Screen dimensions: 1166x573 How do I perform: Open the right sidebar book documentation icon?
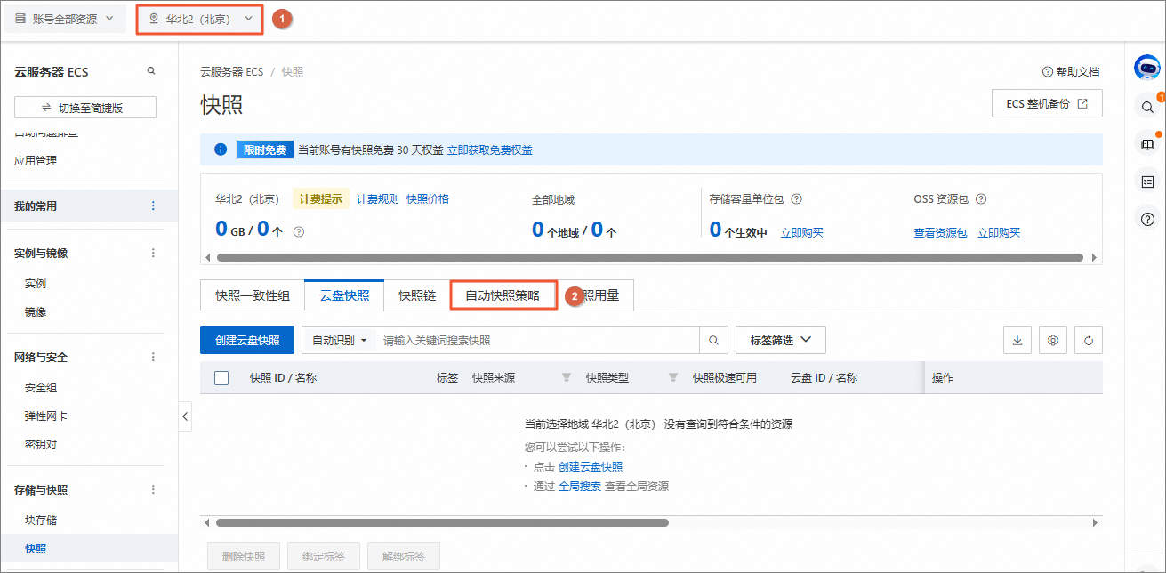(x=1147, y=144)
